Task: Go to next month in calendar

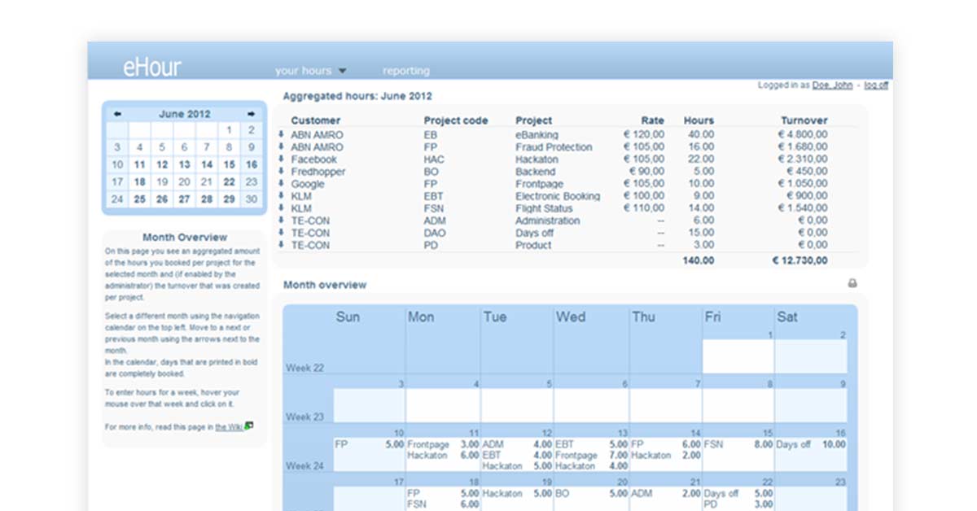Action: click(x=252, y=114)
